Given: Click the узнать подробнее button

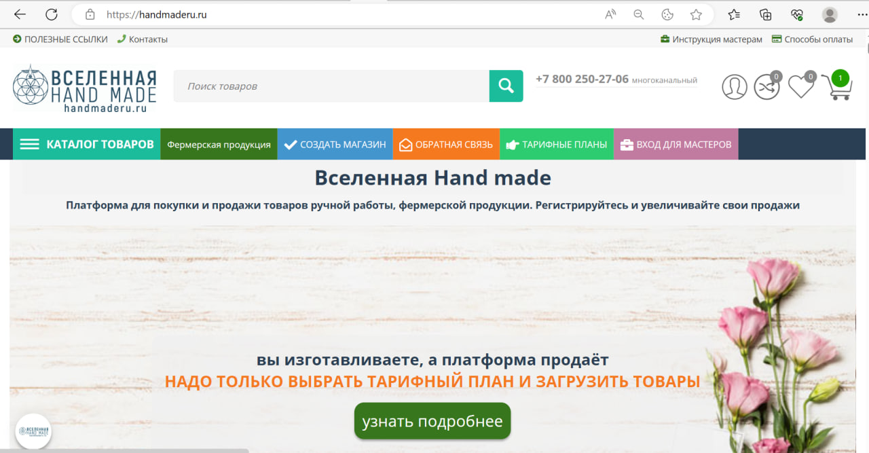Looking at the screenshot, I should coord(432,420).
